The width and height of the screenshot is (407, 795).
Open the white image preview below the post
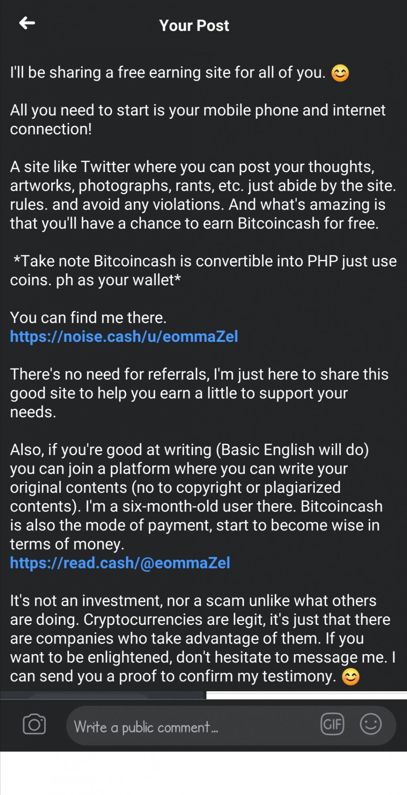307,695
